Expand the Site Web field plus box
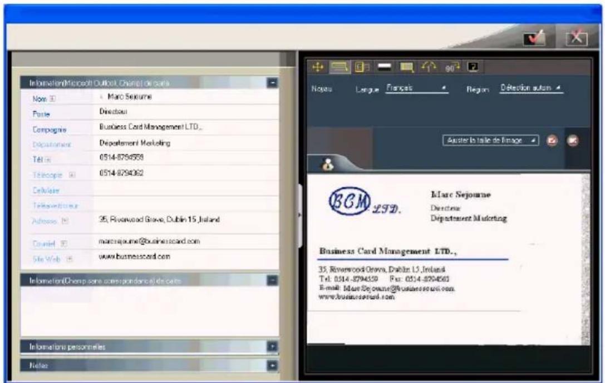Viewport: 605px width, 383px height. 70,259
